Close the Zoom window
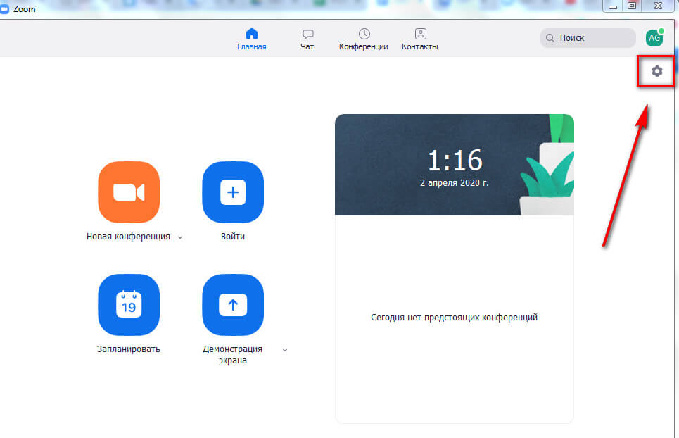This screenshot has height=438, width=679. point(658,6)
